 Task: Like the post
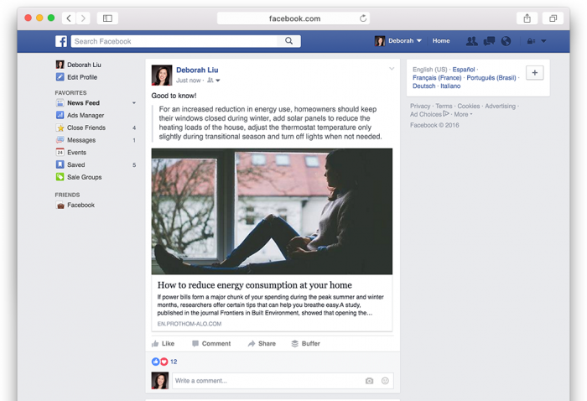coord(163,343)
